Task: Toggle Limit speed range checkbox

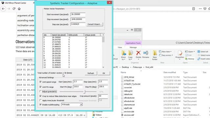Action: pyautogui.click(x=40, y=82)
